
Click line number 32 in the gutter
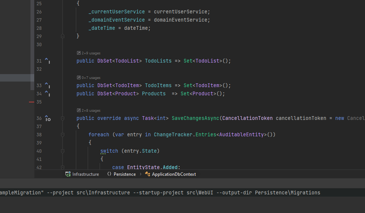pos(39,69)
